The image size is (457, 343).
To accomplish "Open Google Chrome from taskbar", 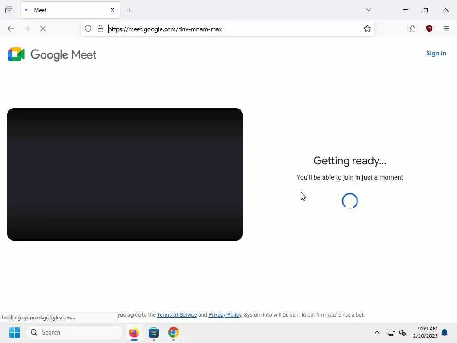I will pyautogui.click(x=174, y=332).
